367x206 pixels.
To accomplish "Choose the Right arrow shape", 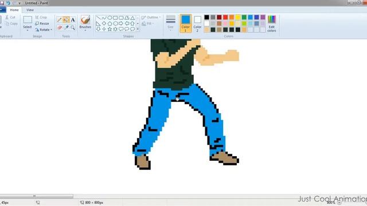I will (121, 23).
